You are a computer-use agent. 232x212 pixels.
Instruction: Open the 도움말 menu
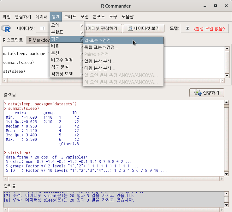pos(128,16)
